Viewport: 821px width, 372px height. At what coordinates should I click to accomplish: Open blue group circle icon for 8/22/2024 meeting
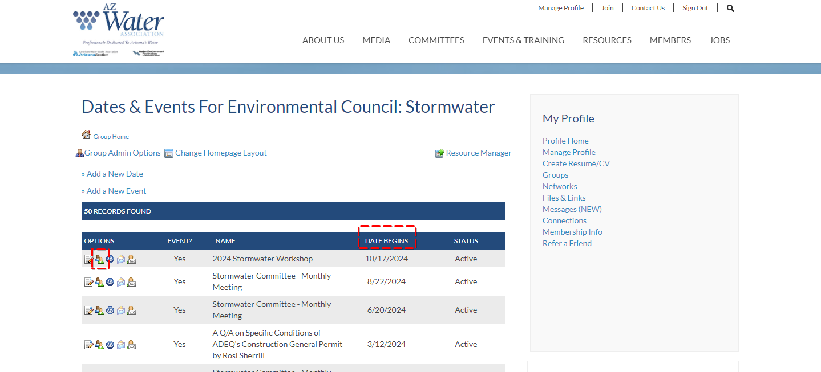click(110, 282)
